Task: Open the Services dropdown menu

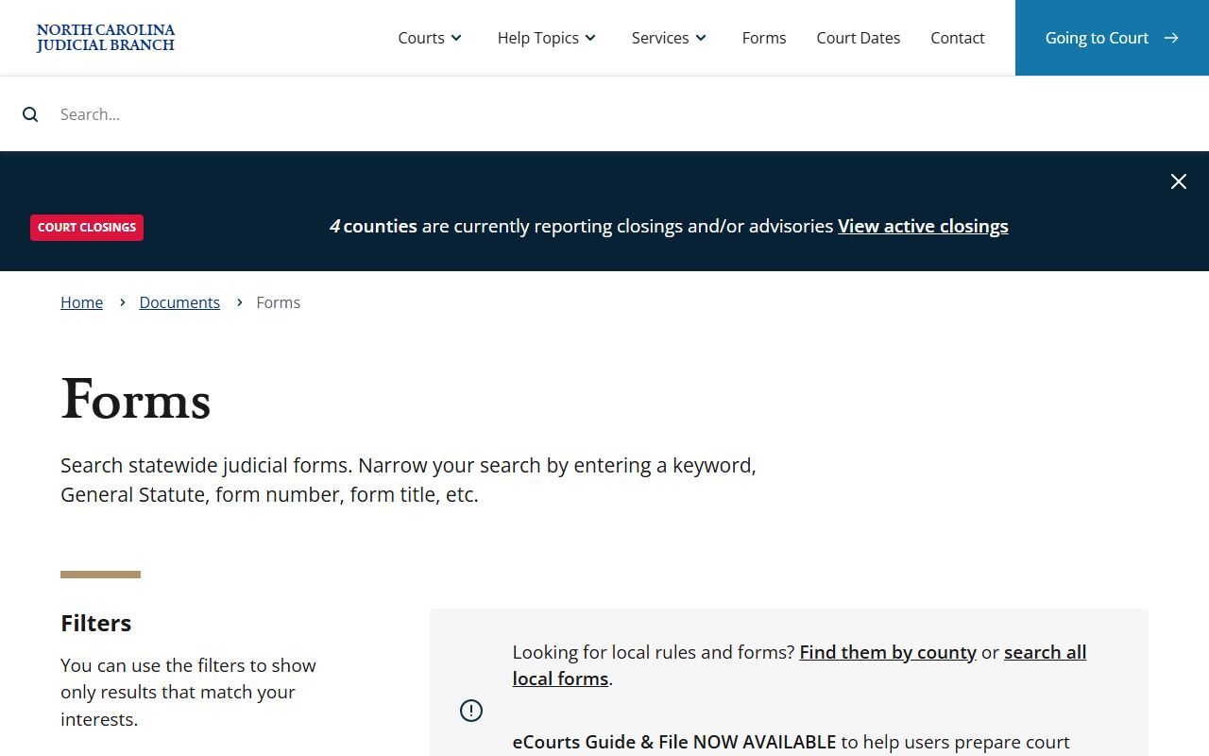Action: [x=669, y=38]
